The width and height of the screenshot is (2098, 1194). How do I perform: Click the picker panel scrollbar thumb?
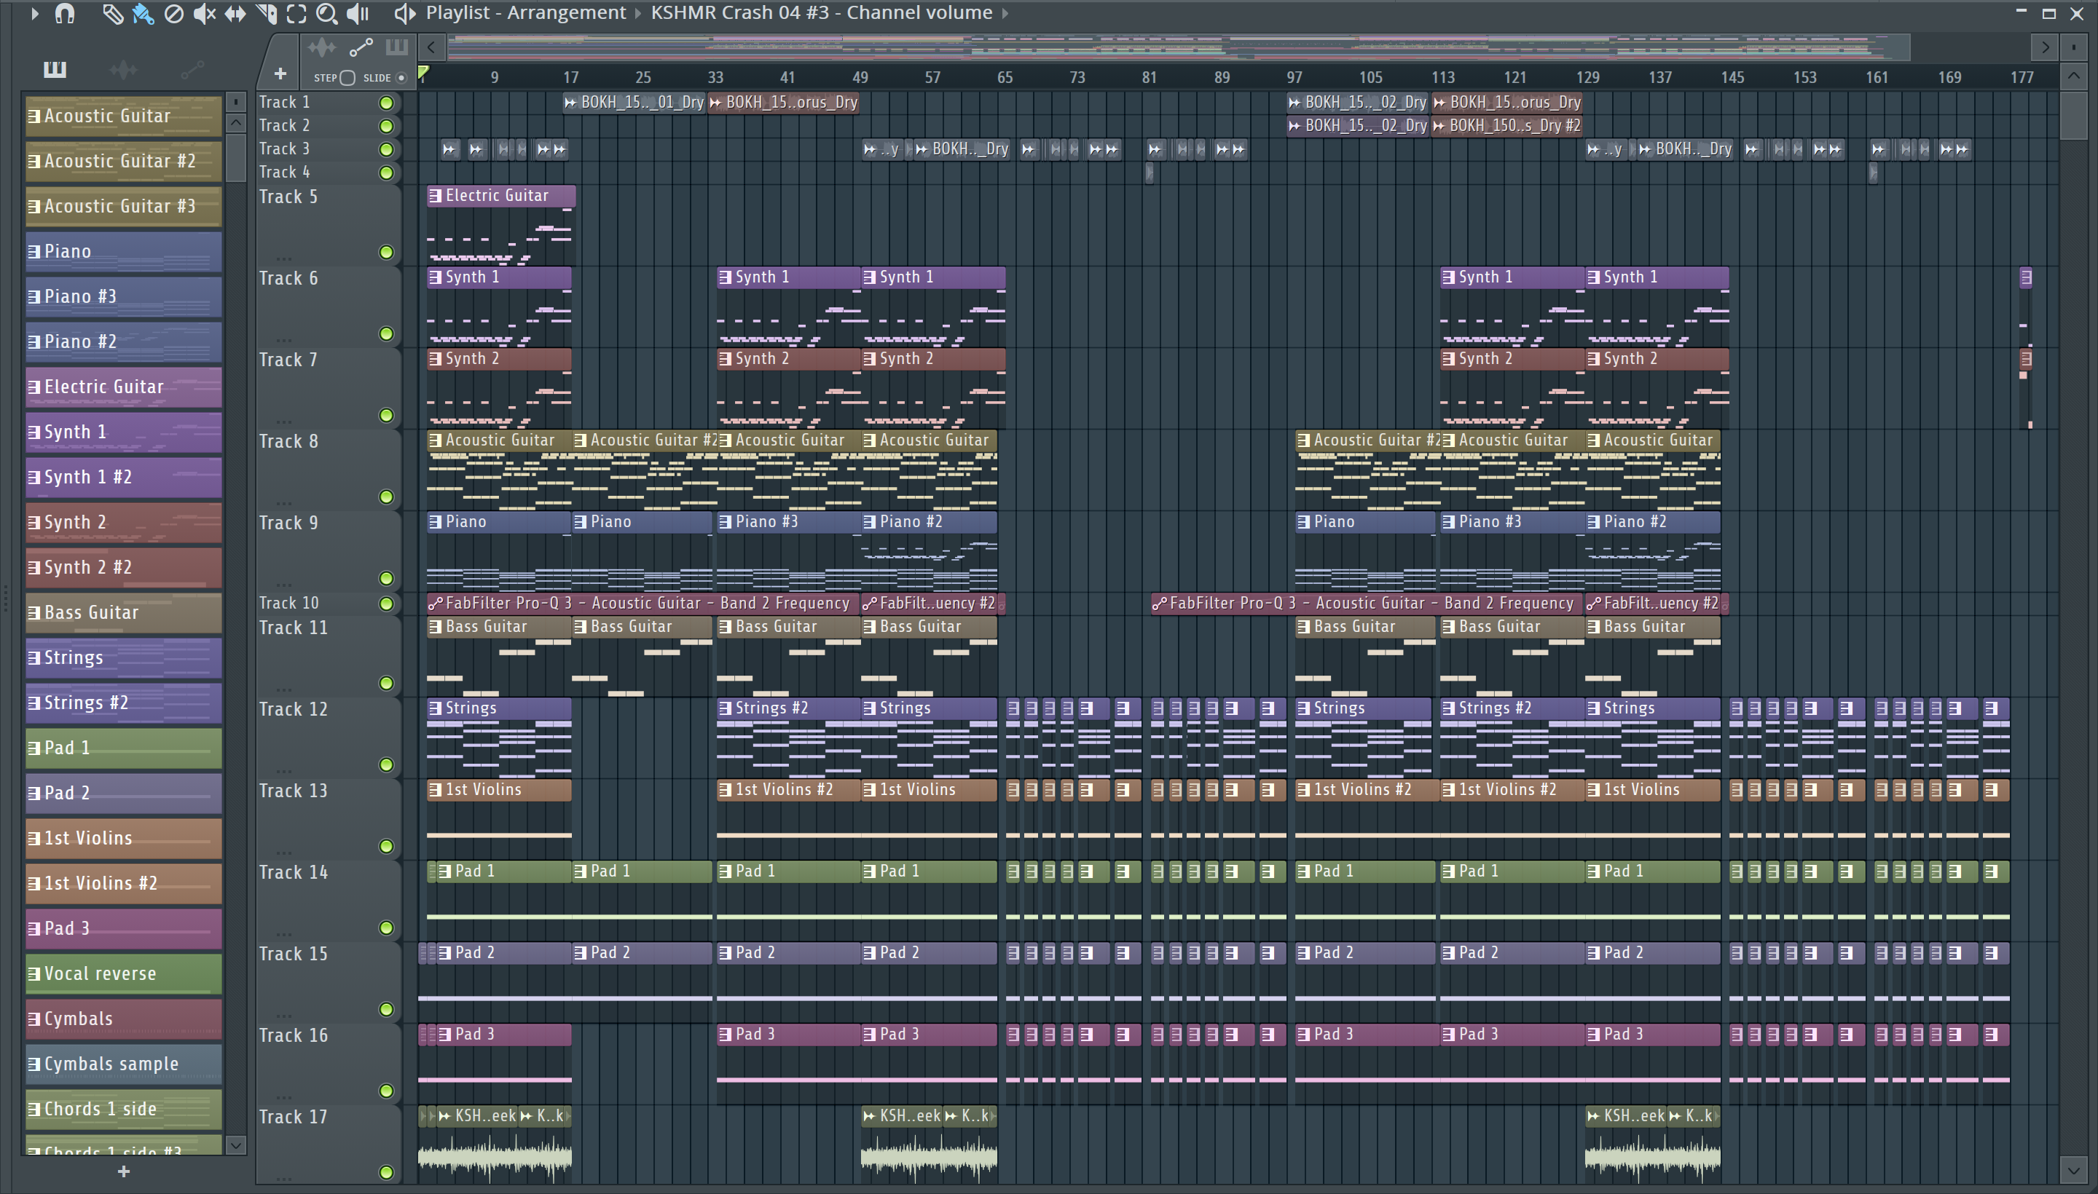tap(235, 157)
